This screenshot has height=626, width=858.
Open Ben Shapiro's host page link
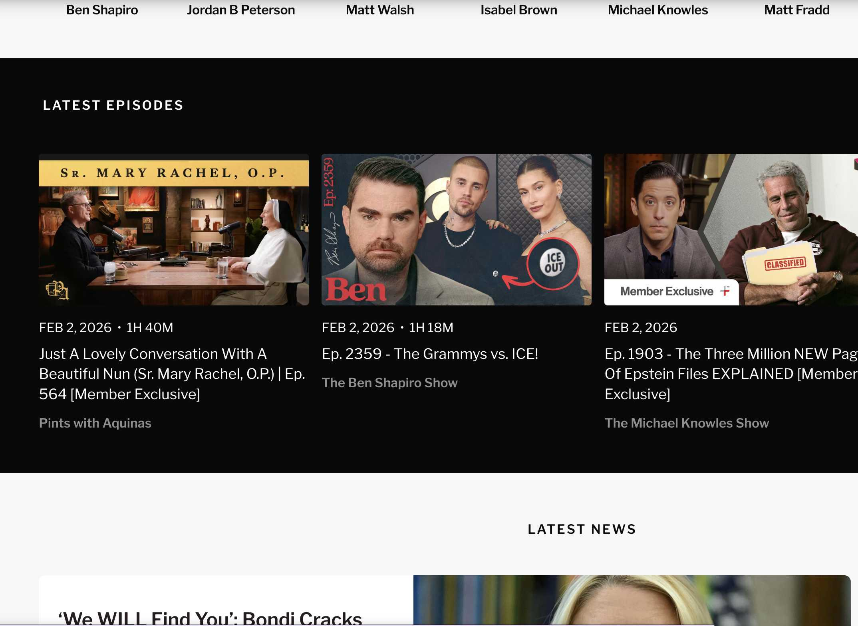click(x=102, y=10)
